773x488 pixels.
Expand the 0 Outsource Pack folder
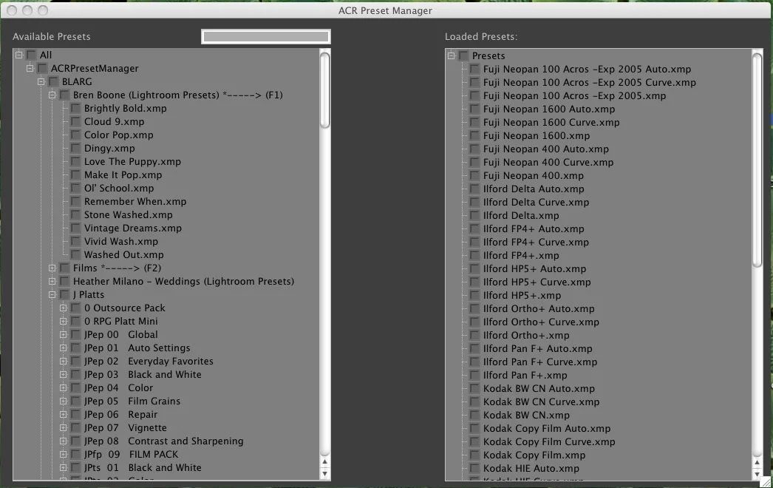[x=63, y=308]
